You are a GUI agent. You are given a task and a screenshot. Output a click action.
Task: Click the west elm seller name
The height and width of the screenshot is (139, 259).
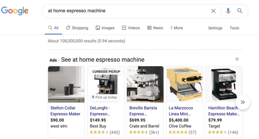tap(59, 126)
